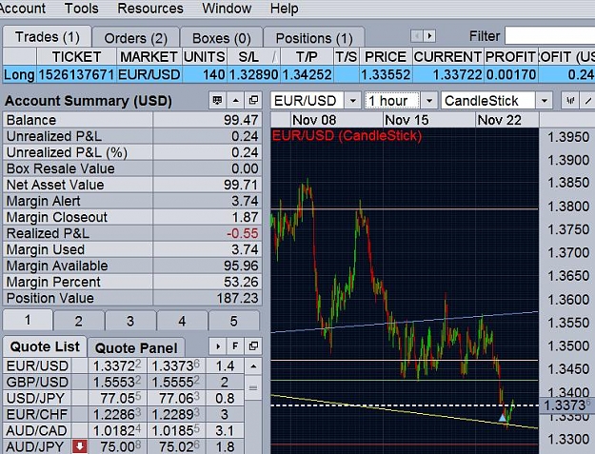
Task: Click the quote list scrollbar thumb
Action: point(253,387)
